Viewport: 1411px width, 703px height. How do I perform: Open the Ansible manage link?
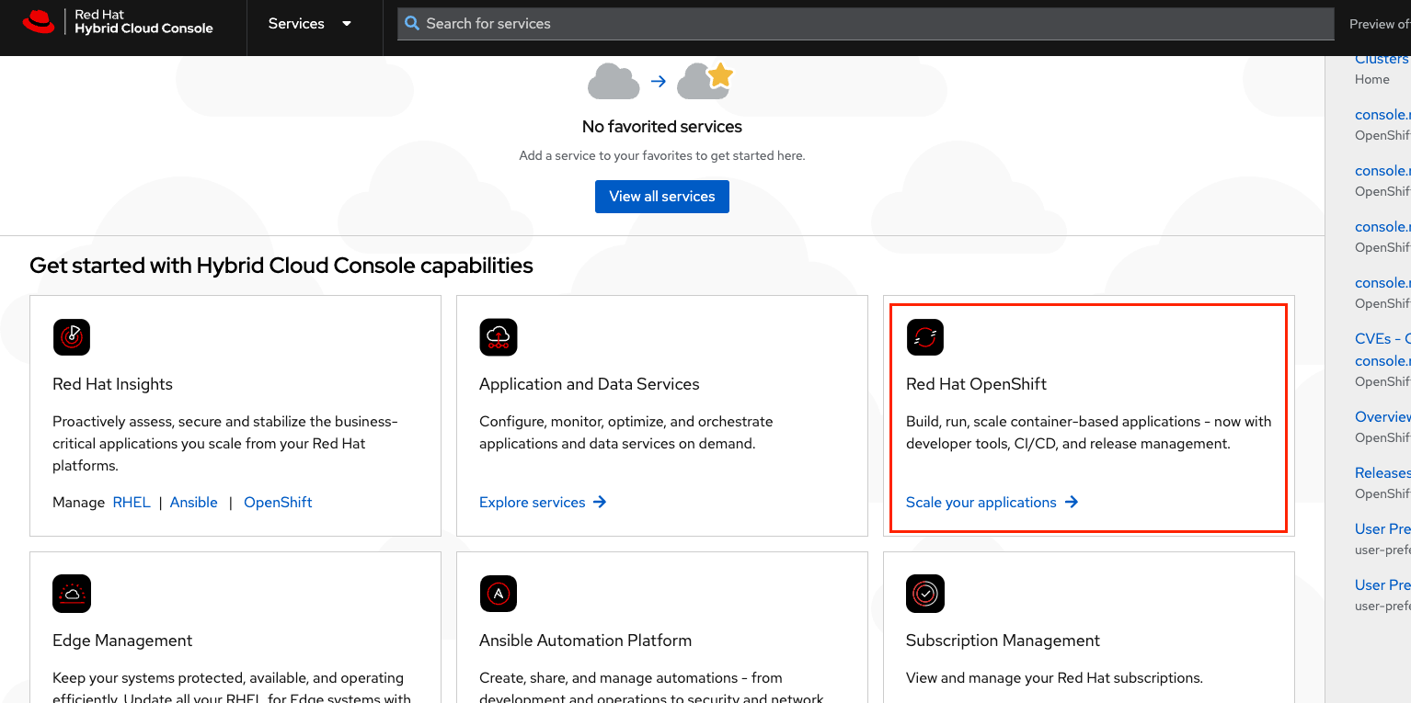coord(194,503)
